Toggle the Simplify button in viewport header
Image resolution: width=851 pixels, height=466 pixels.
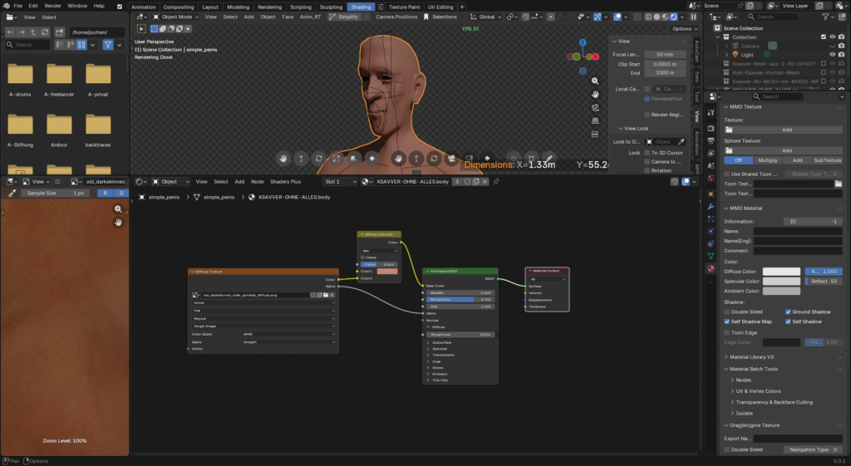point(343,17)
